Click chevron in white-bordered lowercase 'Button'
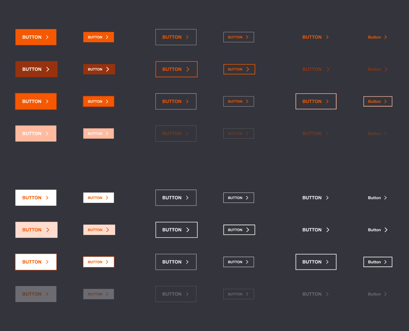 coord(386,262)
